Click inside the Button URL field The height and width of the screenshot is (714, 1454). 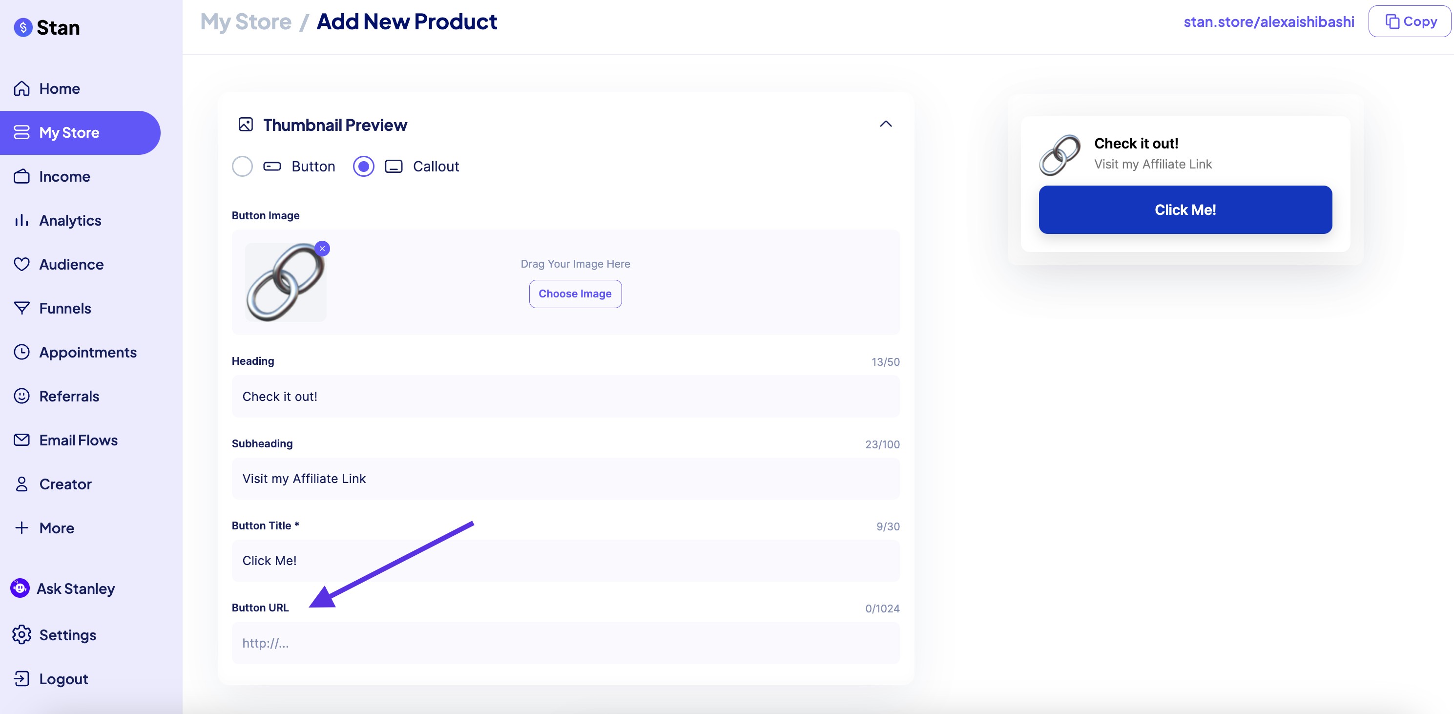pyautogui.click(x=565, y=643)
